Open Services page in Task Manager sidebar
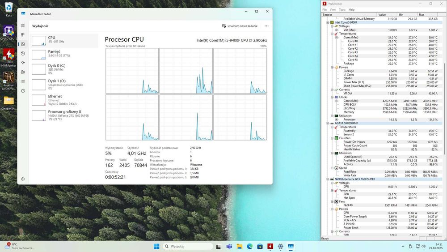The height and width of the screenshot is (252, 447). [x=23, y=91]
